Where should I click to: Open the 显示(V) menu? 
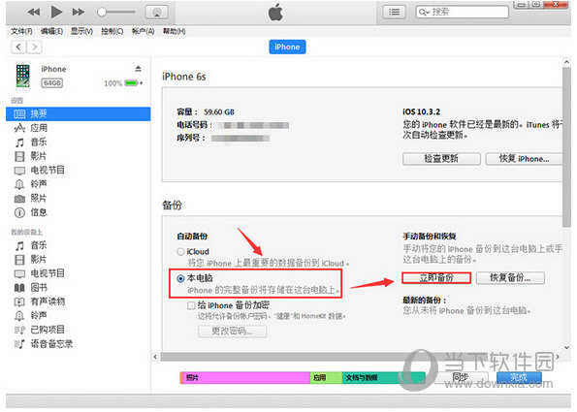(x=81, y=31)
